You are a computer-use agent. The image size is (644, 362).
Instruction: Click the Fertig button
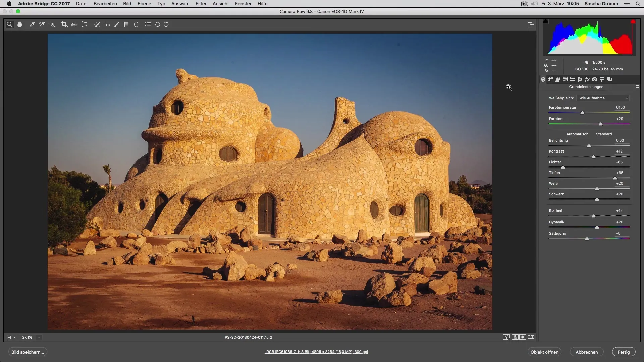click(x=624, y=352)
